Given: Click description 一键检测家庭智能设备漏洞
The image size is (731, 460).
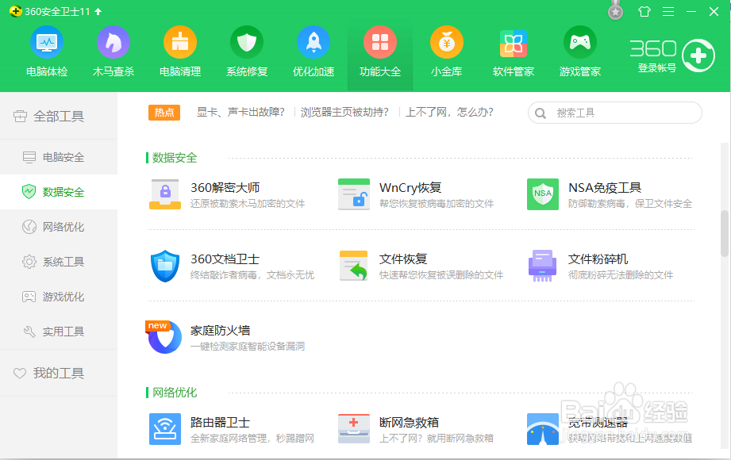Looking at the screenshot, I should coord(248,347).
